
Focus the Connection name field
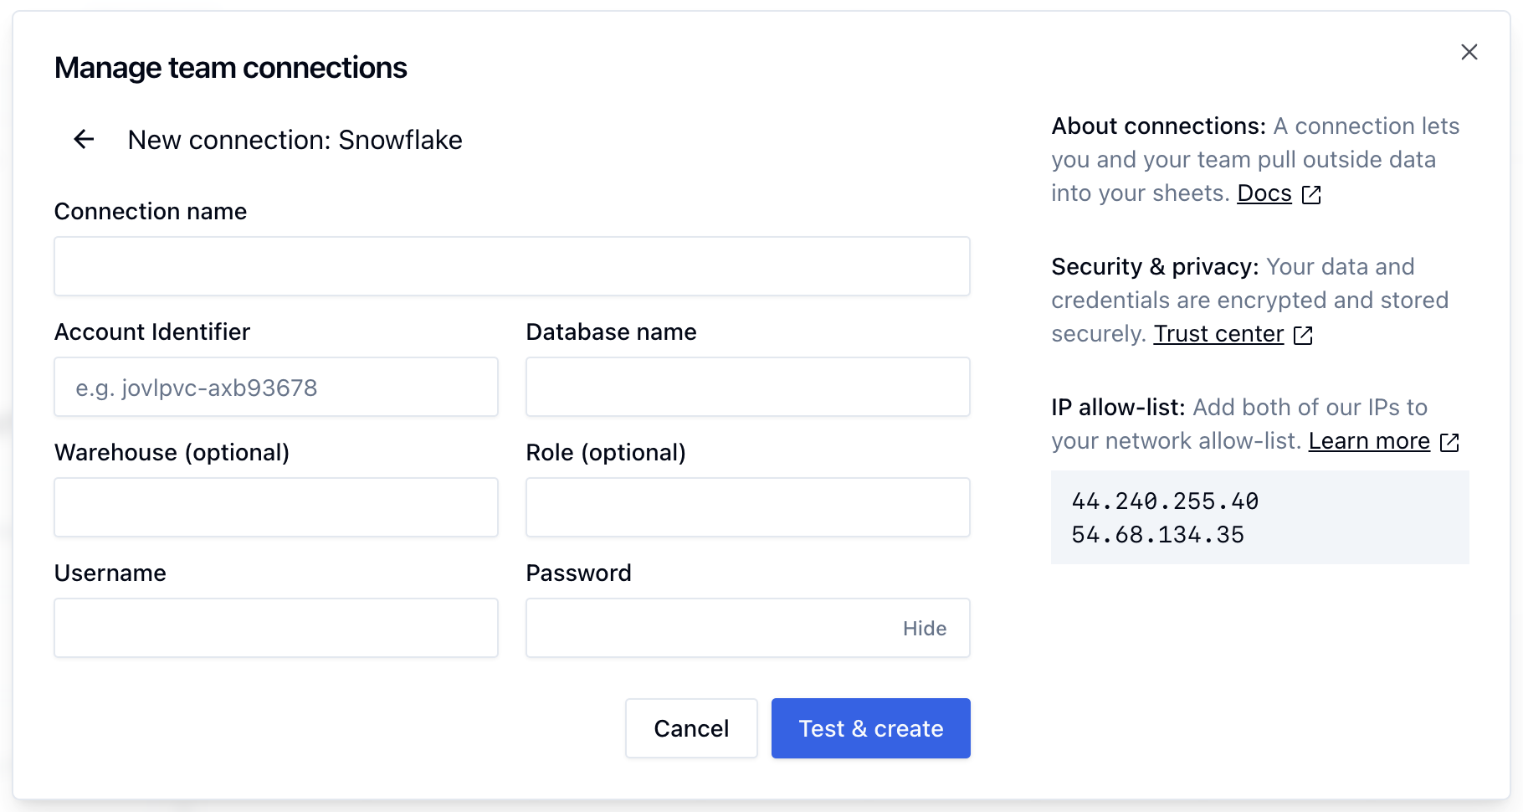(511, 266)
